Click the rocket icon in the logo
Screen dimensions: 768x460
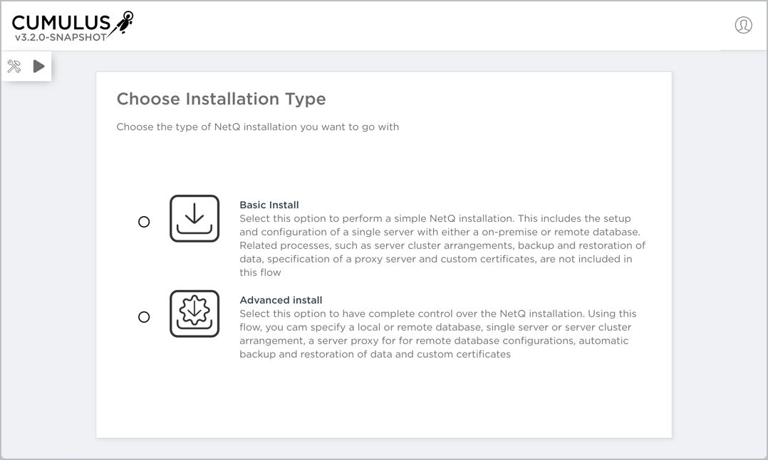click(x=123, y=23)
